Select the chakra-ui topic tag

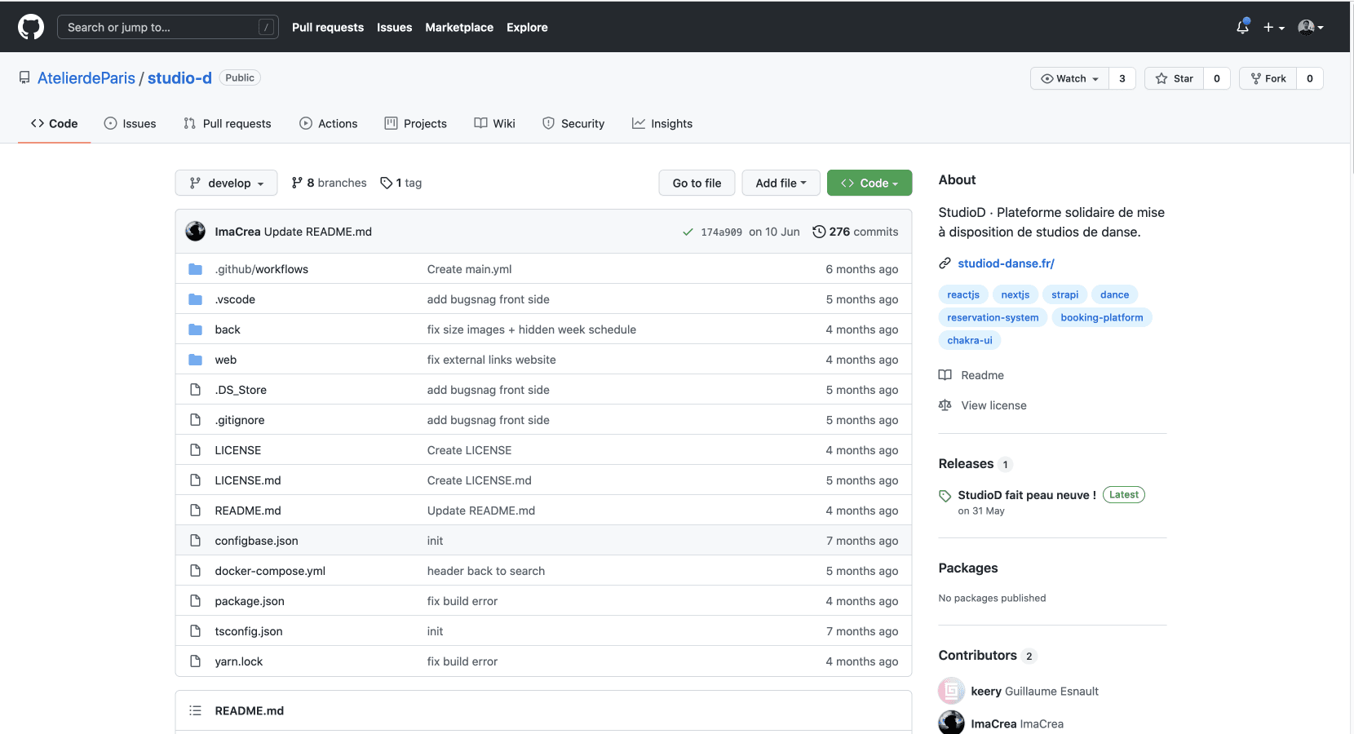[970, 340]
